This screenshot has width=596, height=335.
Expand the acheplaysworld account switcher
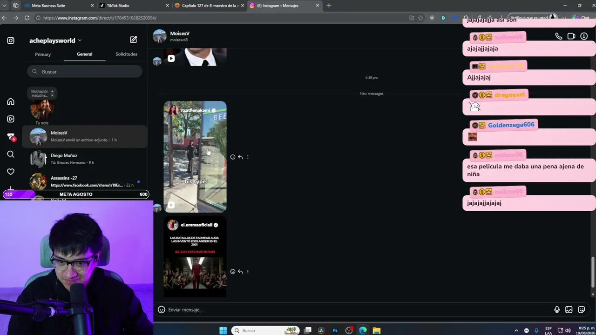tap(55, 40)
